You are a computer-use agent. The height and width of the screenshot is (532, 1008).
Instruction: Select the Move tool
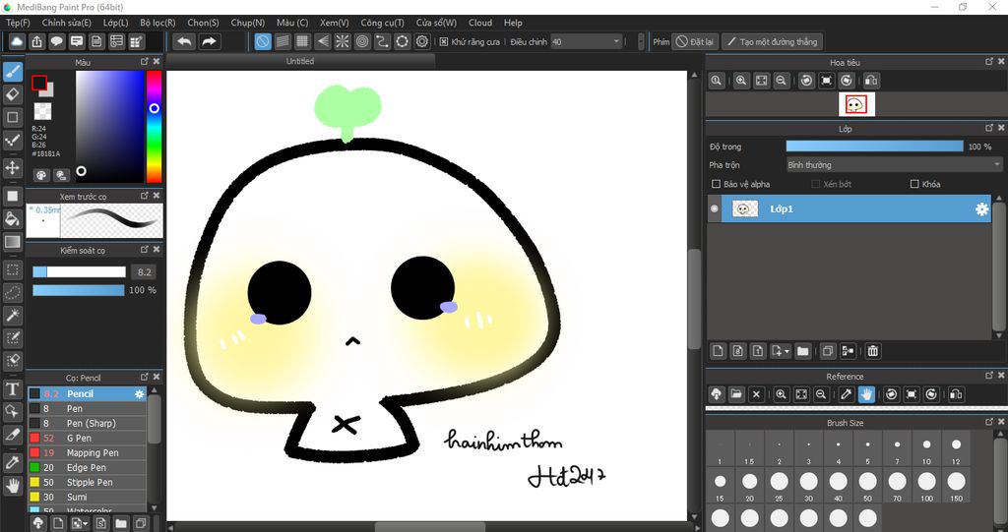13,168
